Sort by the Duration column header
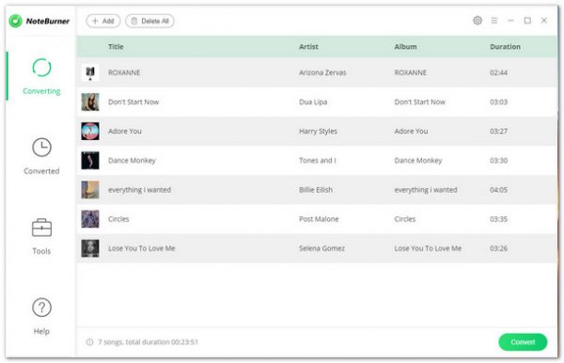 point(505,47)
